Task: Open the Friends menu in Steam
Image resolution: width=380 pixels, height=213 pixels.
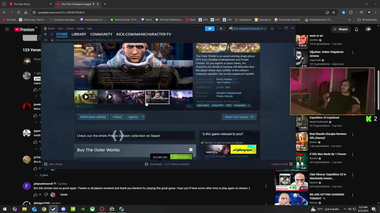Action: click(x=70, y=28)
